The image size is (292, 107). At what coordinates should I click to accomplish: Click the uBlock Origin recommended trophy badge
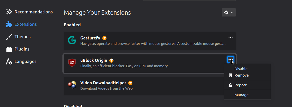pyautogui.click(x=111, y=61)
